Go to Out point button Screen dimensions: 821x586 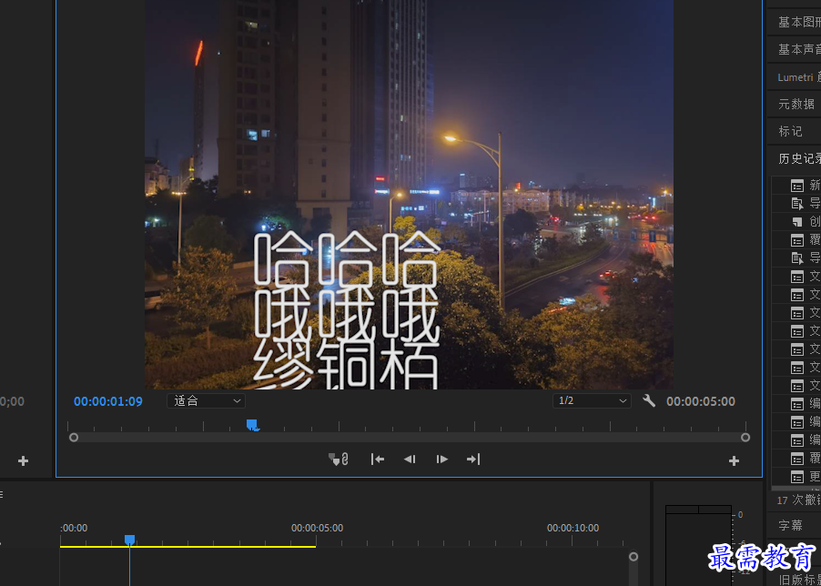[473, 460]
